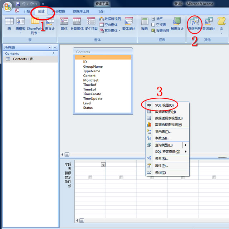
Task: Toggle the 显示 checkbox in second grid column
Action: coord(121,177)
